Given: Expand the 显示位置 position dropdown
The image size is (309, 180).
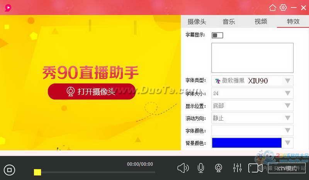Looking at the screenshot, I should click(287, 106).
